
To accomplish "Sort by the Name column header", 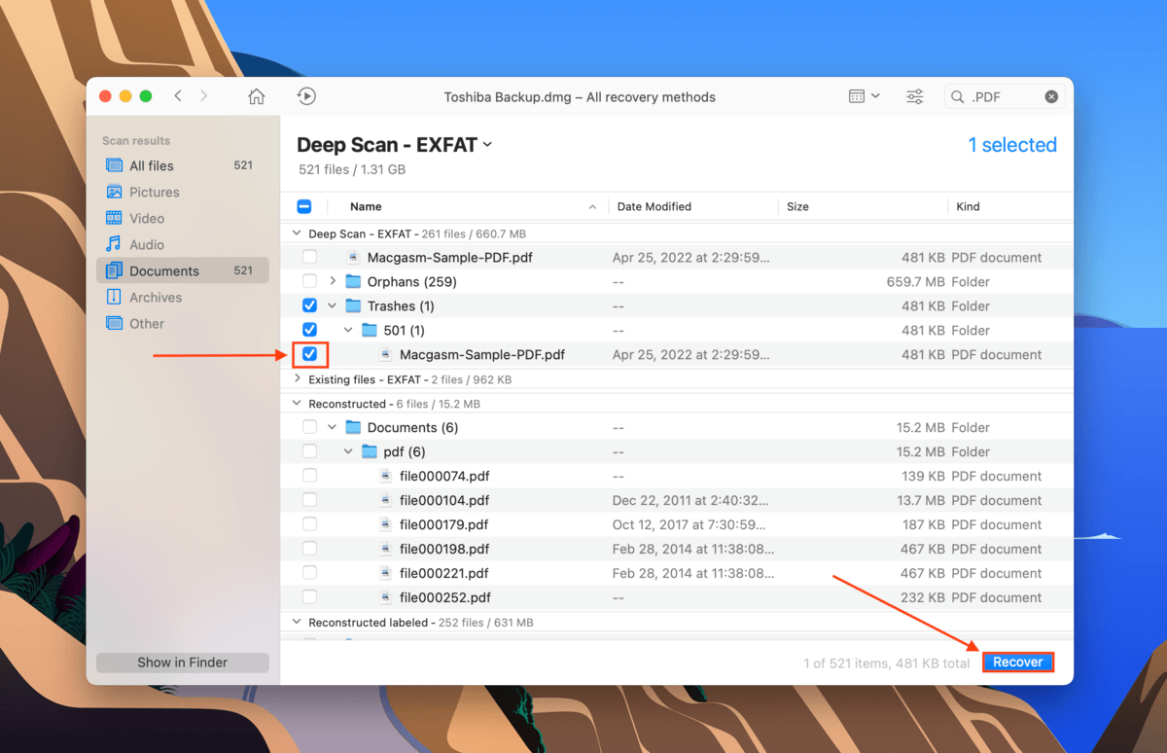I will [366, 206].
